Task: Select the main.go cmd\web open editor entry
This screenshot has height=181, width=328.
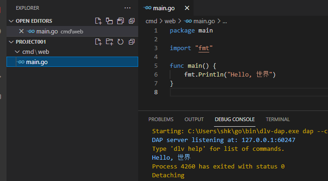Action: [x=73, y=31]
